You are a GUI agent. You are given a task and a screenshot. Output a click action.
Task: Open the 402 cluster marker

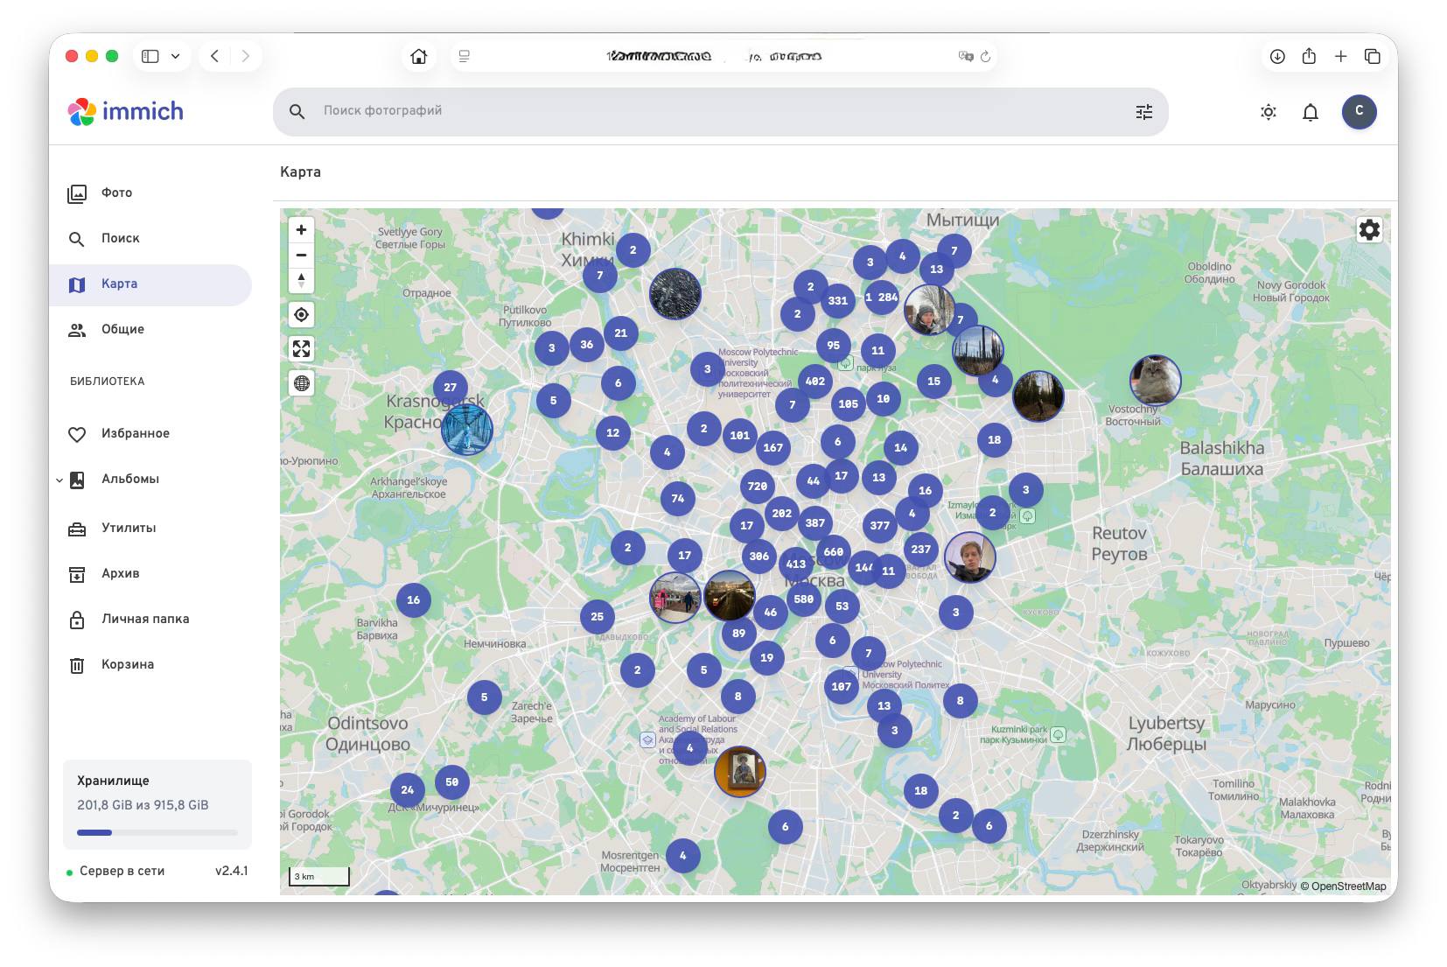(x=815, y=382)
